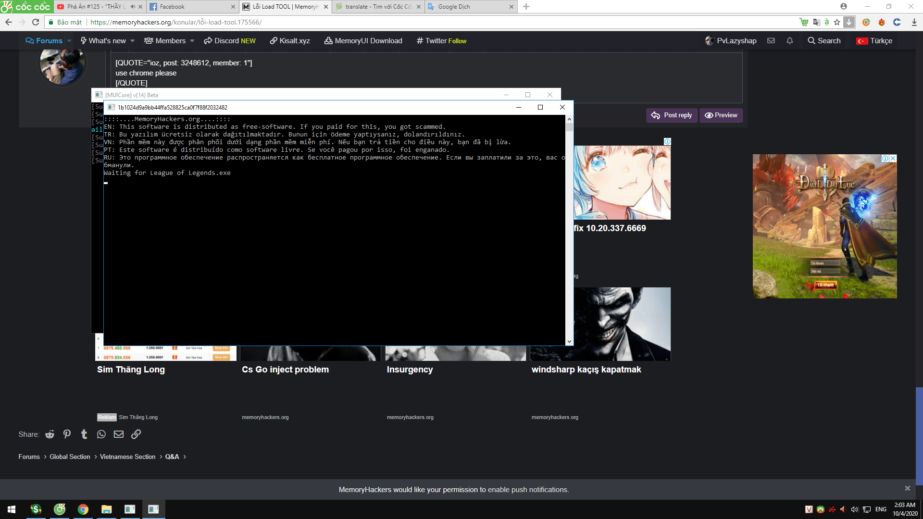Open the Kisalt.xyz link
This screenshot has height=519, width=923.
(290, 41)
